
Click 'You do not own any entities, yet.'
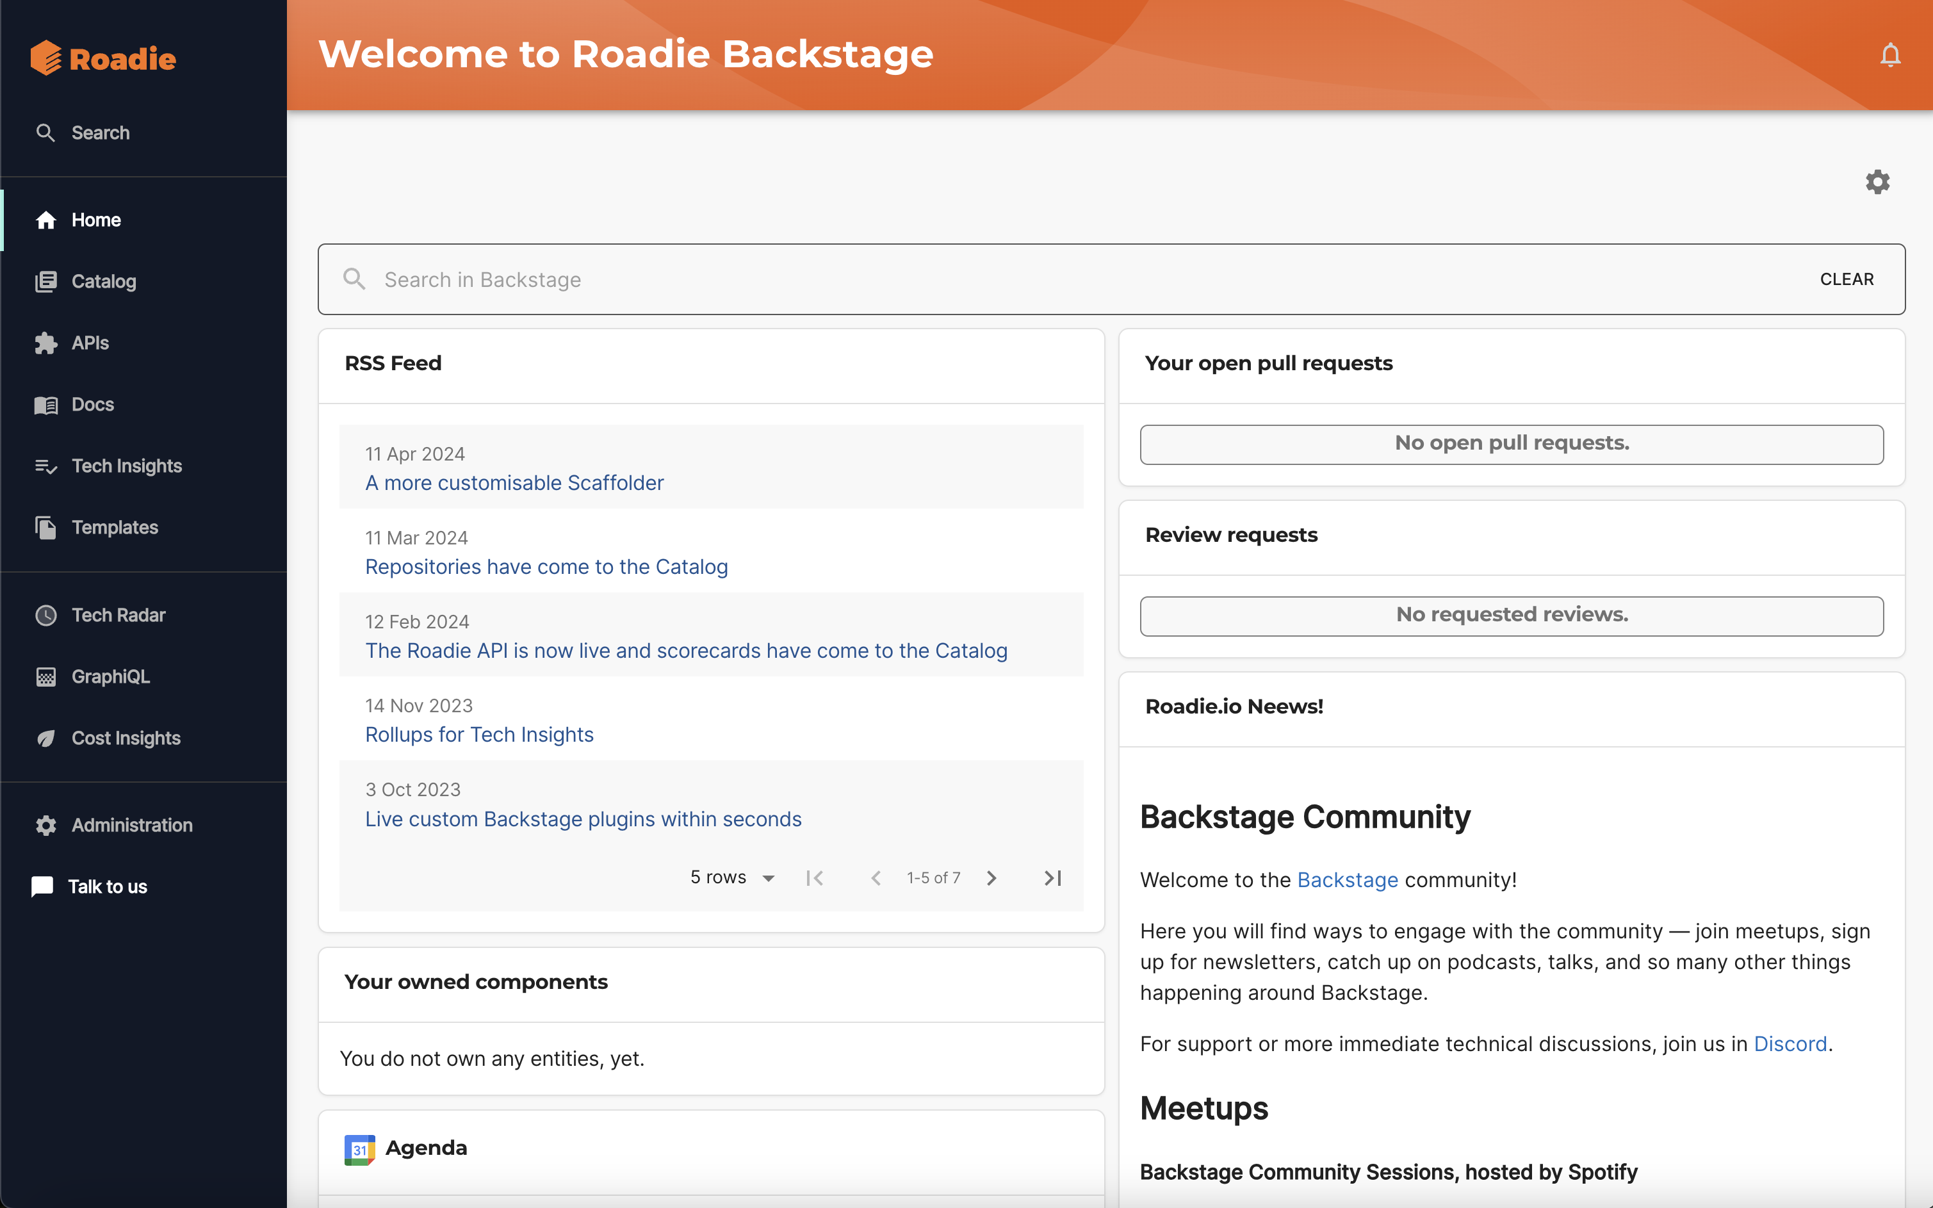coord(492,1059)
